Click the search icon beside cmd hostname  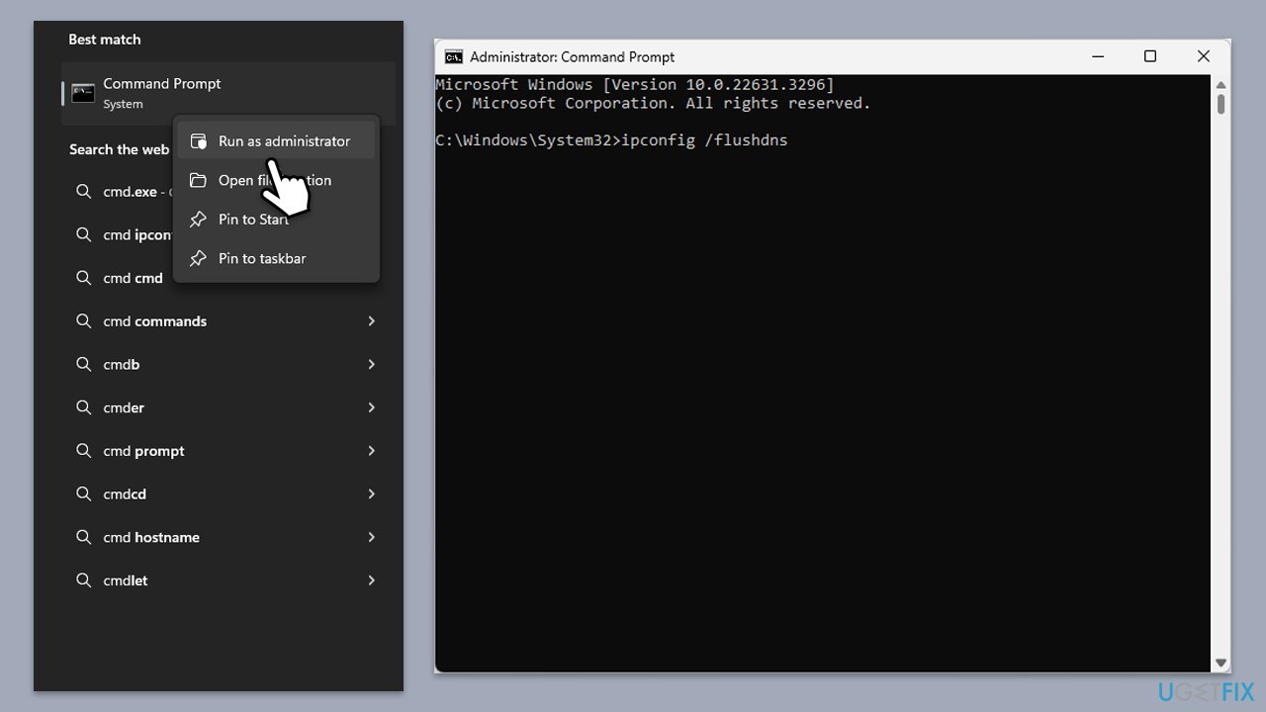point(84,537)
